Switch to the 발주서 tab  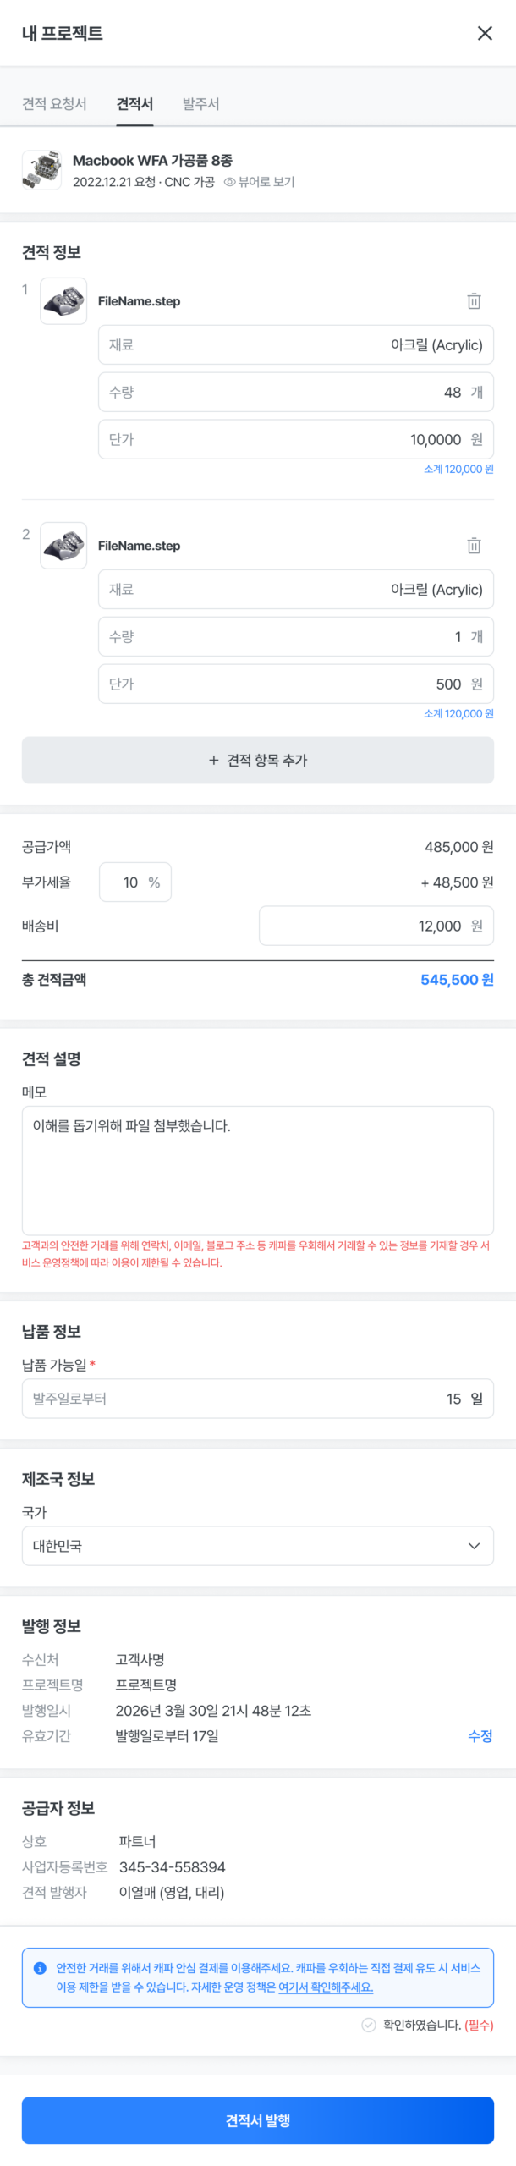coord(199,104)
